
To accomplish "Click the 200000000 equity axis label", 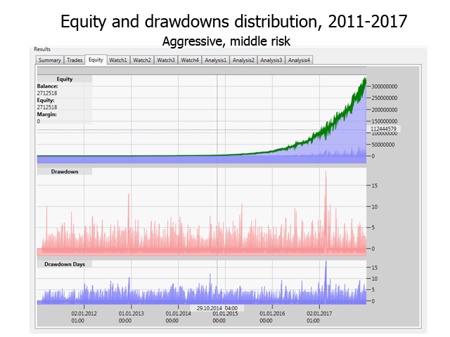I will tap(385, 110).
